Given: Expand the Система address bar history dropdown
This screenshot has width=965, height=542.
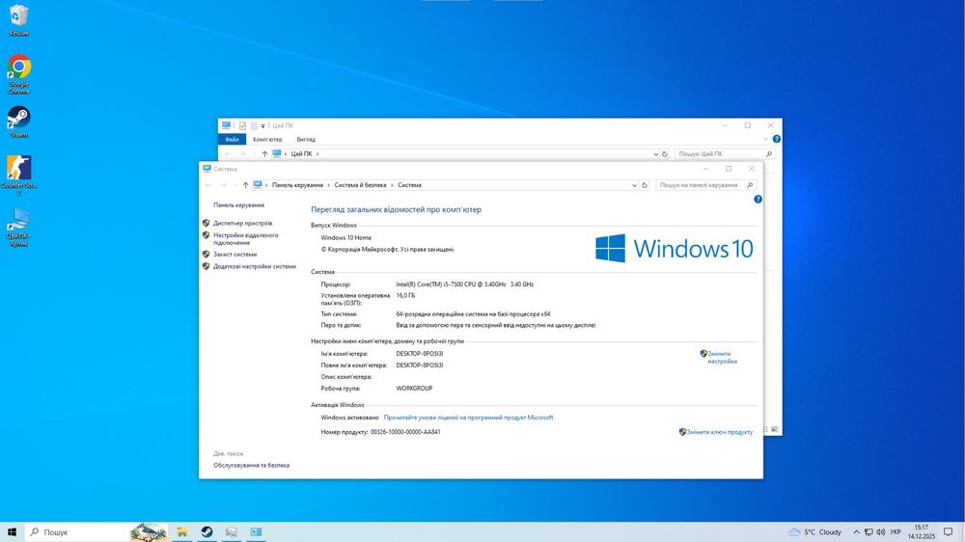Looking at the screenshot, I should [634, 185].
